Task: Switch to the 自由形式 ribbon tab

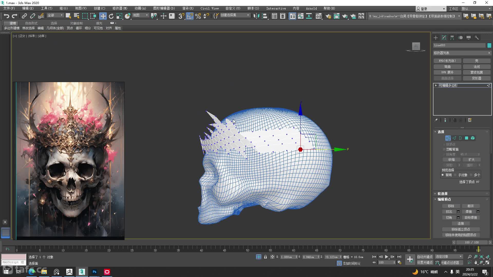Action: tap(31, 23)
